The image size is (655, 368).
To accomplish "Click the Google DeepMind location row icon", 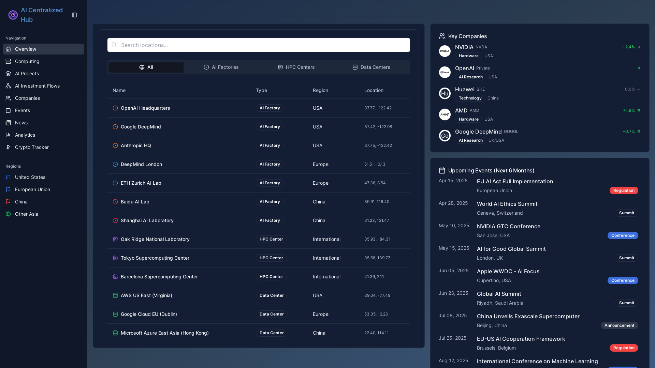I will coord(115,127).
